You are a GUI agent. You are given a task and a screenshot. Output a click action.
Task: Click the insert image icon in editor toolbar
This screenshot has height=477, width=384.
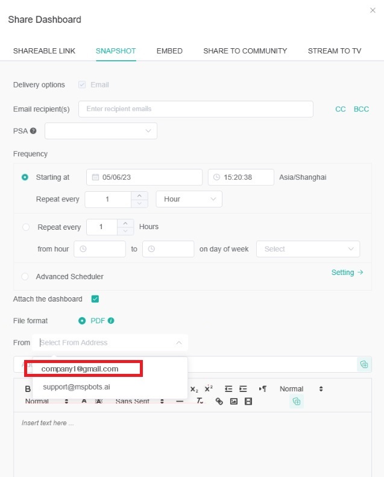point(234,402)
